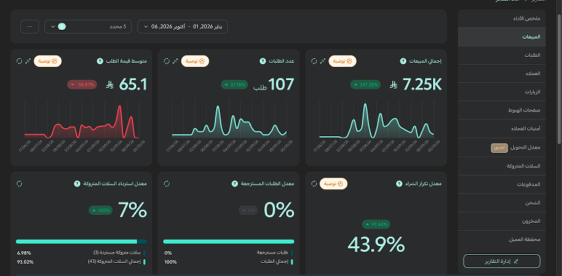This screenshot has height=276, width=562.
Task: Open the date range dropdown يناير 01, 2026
Action: 183,26
